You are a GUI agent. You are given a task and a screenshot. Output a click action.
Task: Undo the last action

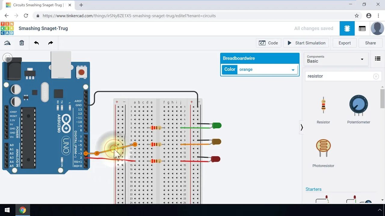36,43
